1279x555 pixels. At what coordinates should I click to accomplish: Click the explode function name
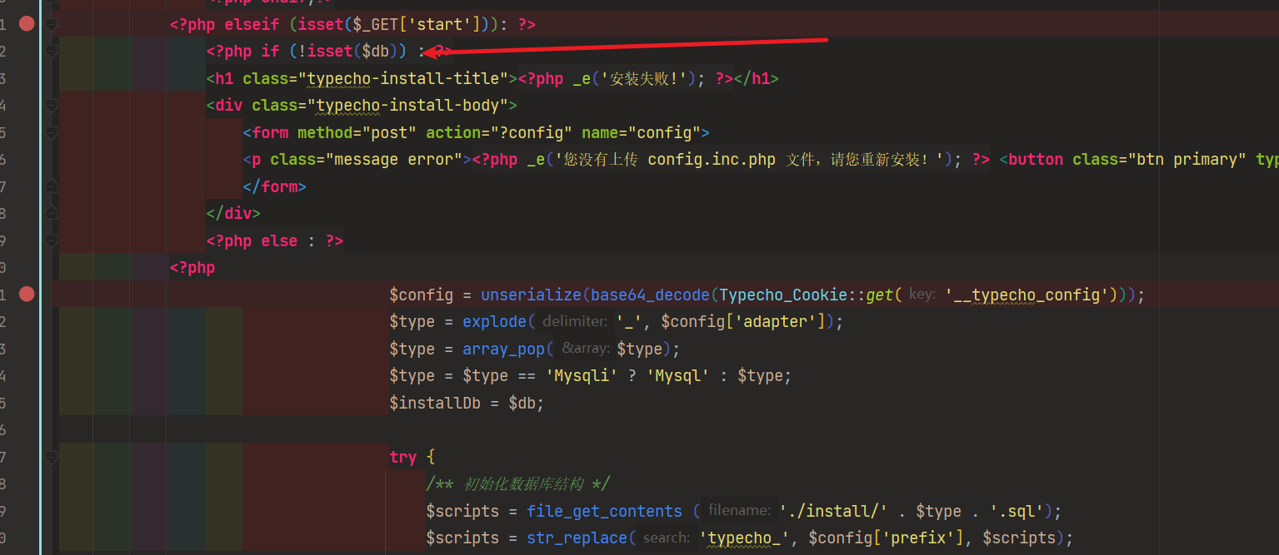[494, 321]
